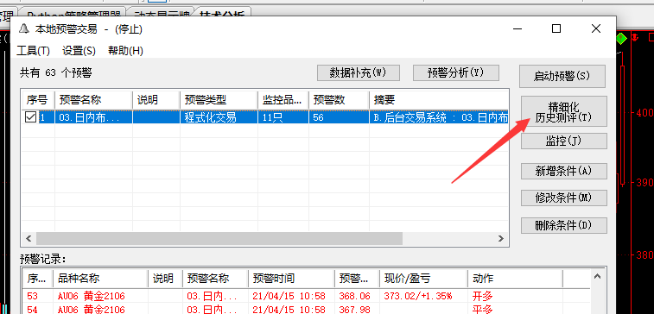654x314 pixels.
Task: Click the 现价/盈亏 column header
Action: click(423, 278)
